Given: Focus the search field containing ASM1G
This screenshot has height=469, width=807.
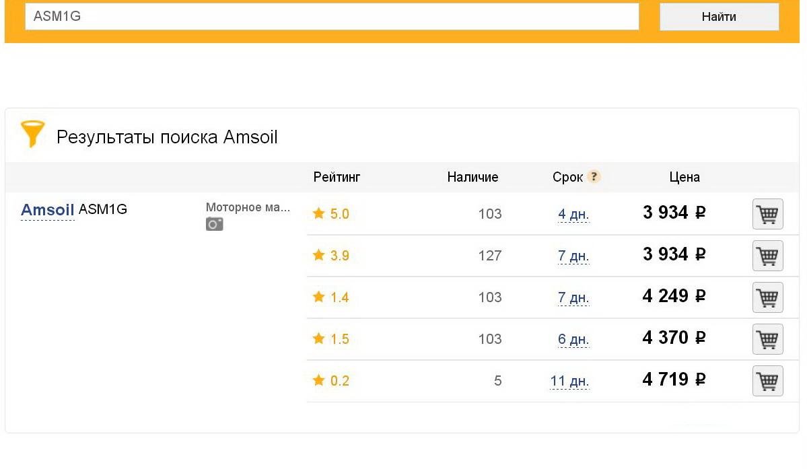Looking at the screenshot, I should coord(332,16).
